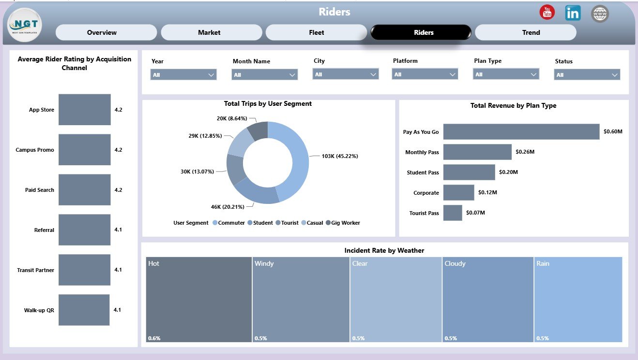Viewport: 638px width, 360px height.
Task: Open the Platform filter dropdown
Action: click(425, 74)
